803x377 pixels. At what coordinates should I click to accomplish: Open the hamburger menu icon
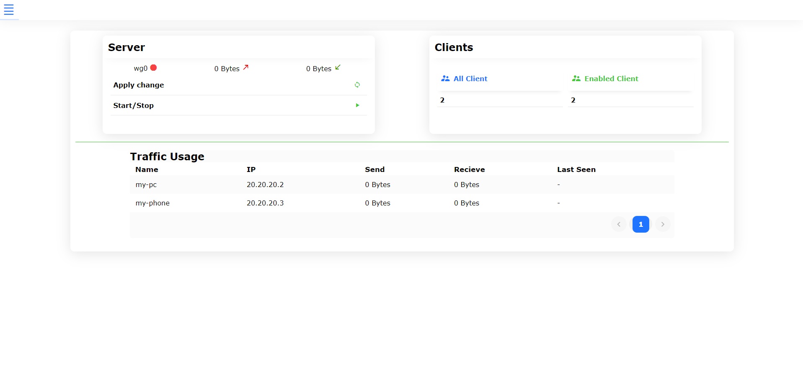point(9,10)
